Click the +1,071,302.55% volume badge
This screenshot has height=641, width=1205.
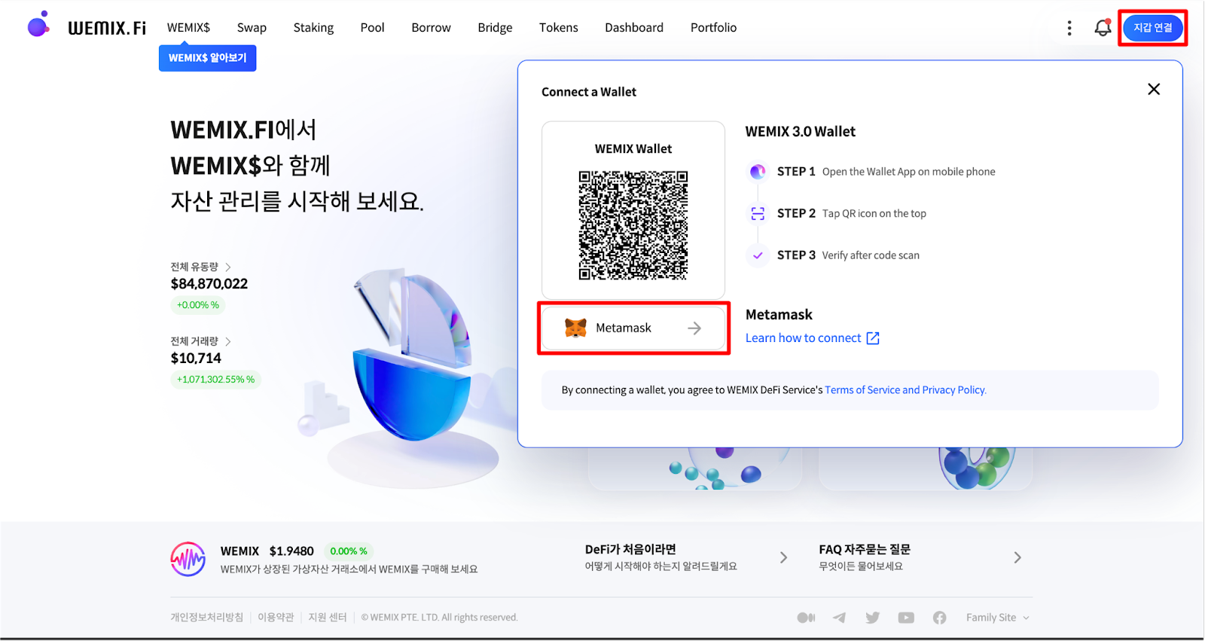coord(216,380)
